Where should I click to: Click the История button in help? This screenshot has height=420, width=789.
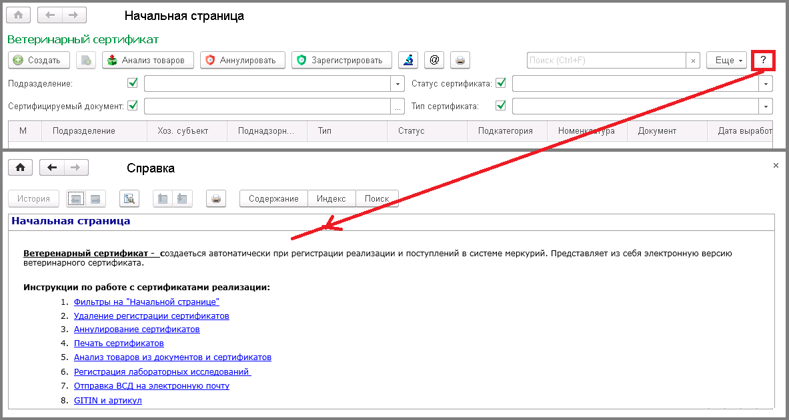pos(34,199)
